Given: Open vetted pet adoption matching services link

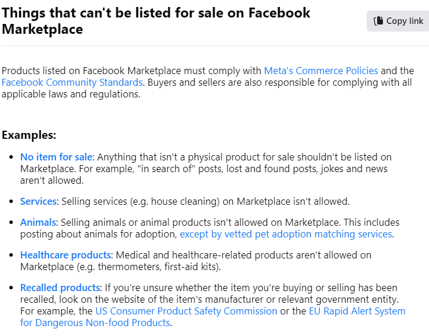Looking at the screenshot, I should 286,234.
